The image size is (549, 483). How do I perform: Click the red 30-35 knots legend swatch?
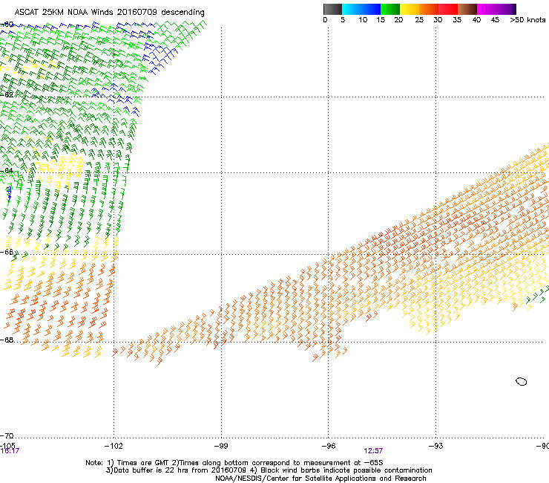click(x=448, y=9)
